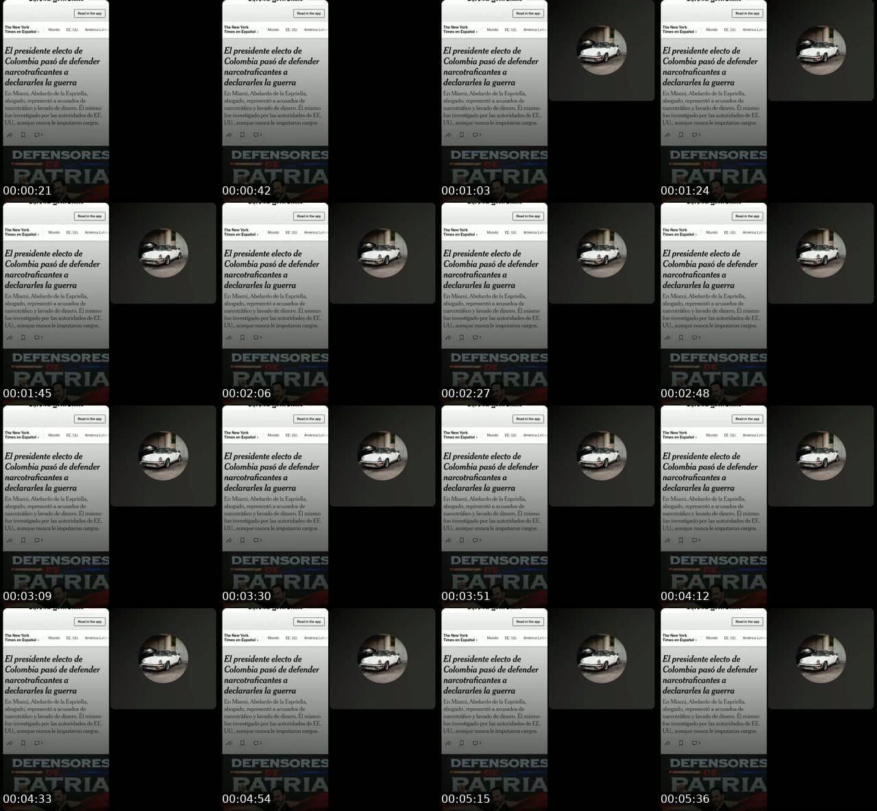Viewport: 877px width, 811px height.
Task: Click bookmark icon in frame 00:02:48
Action: pos(681,338)
